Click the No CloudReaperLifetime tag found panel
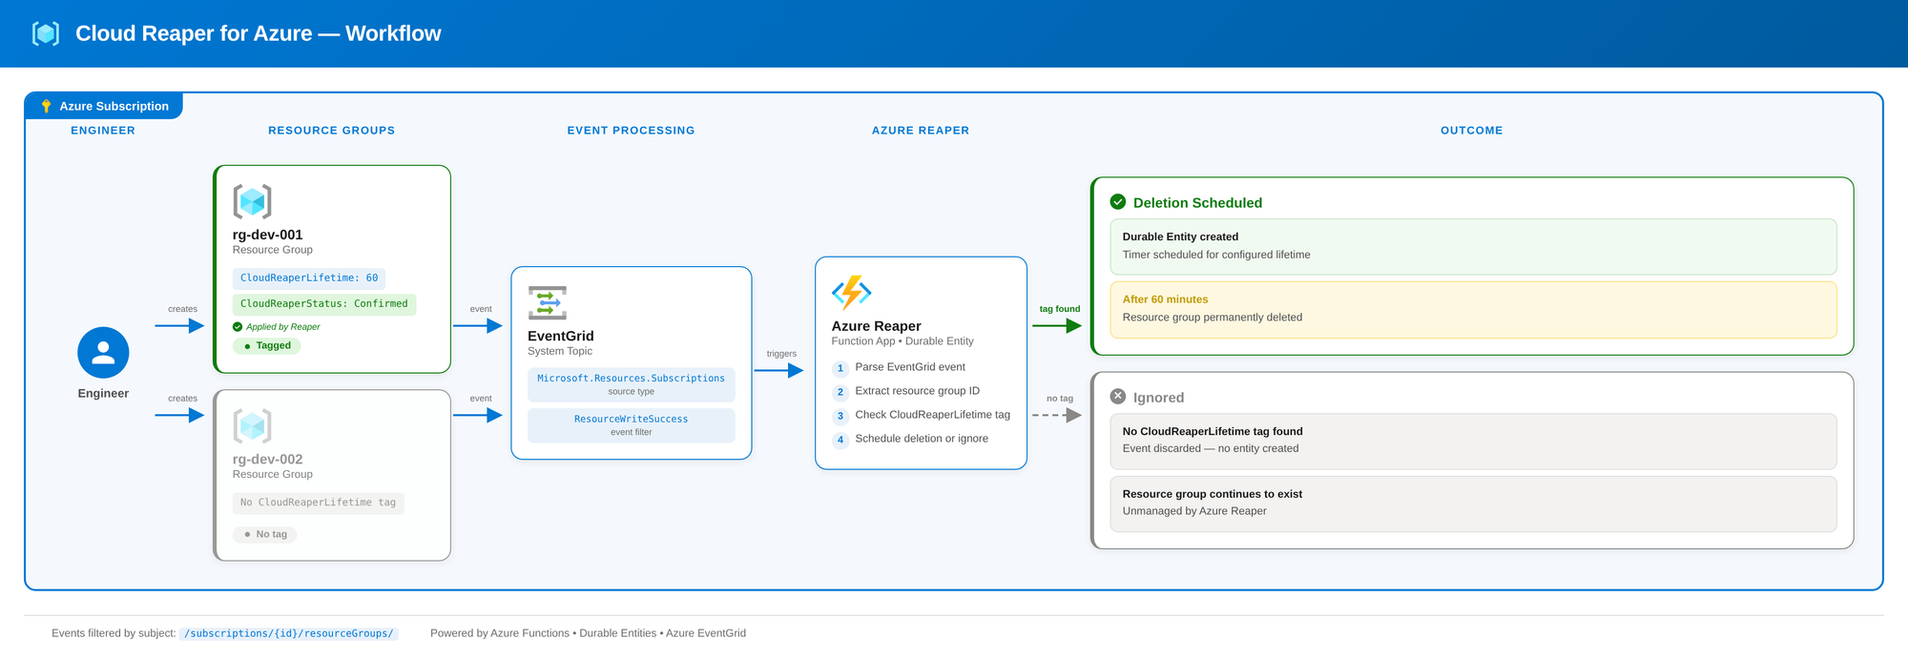Image resolution: width=1908 pixels, height=659 pixels. [1473, 441]
